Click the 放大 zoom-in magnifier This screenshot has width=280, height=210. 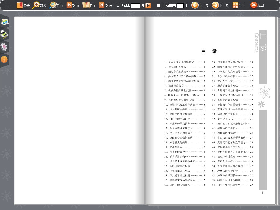click(x=39, y=5)
